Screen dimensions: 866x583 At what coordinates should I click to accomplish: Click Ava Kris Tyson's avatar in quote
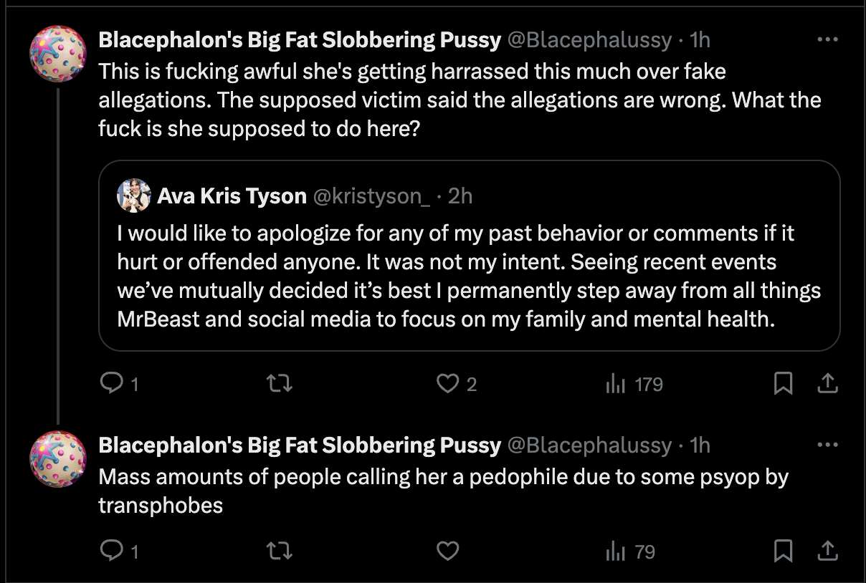point(133,196)
